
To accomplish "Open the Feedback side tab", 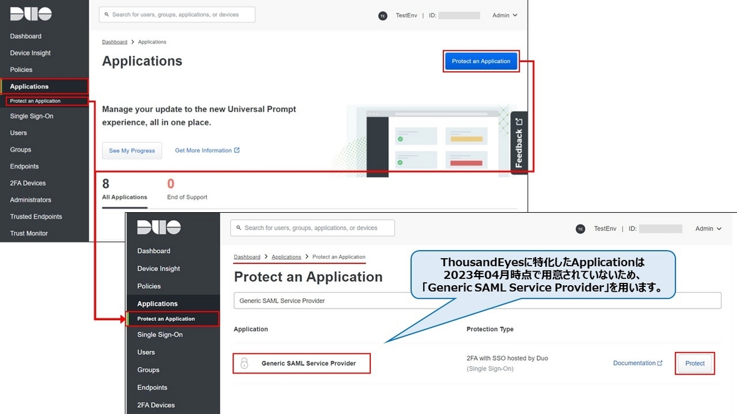I will (520, 143).
